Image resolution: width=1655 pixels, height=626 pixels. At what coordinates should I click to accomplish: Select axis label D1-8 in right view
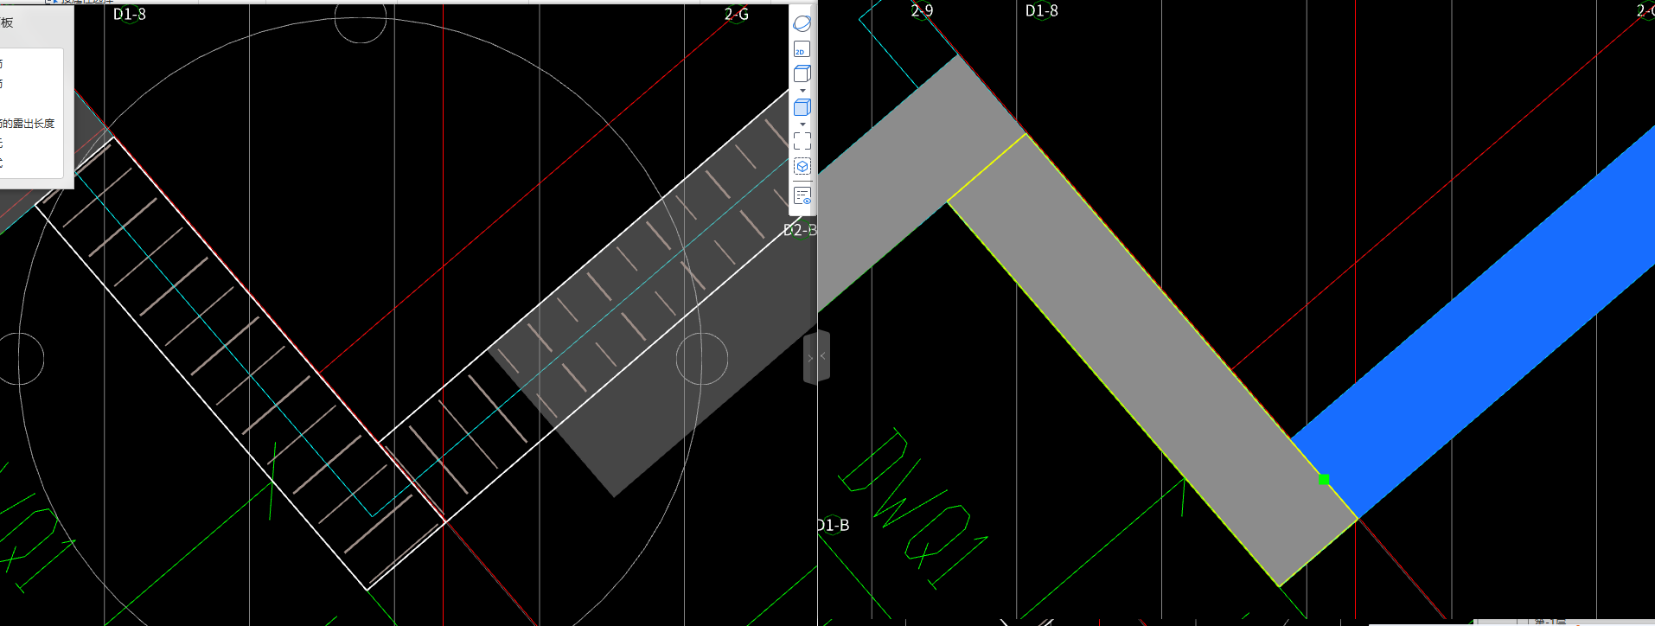pyautogui.click(x=1041, y=10)
